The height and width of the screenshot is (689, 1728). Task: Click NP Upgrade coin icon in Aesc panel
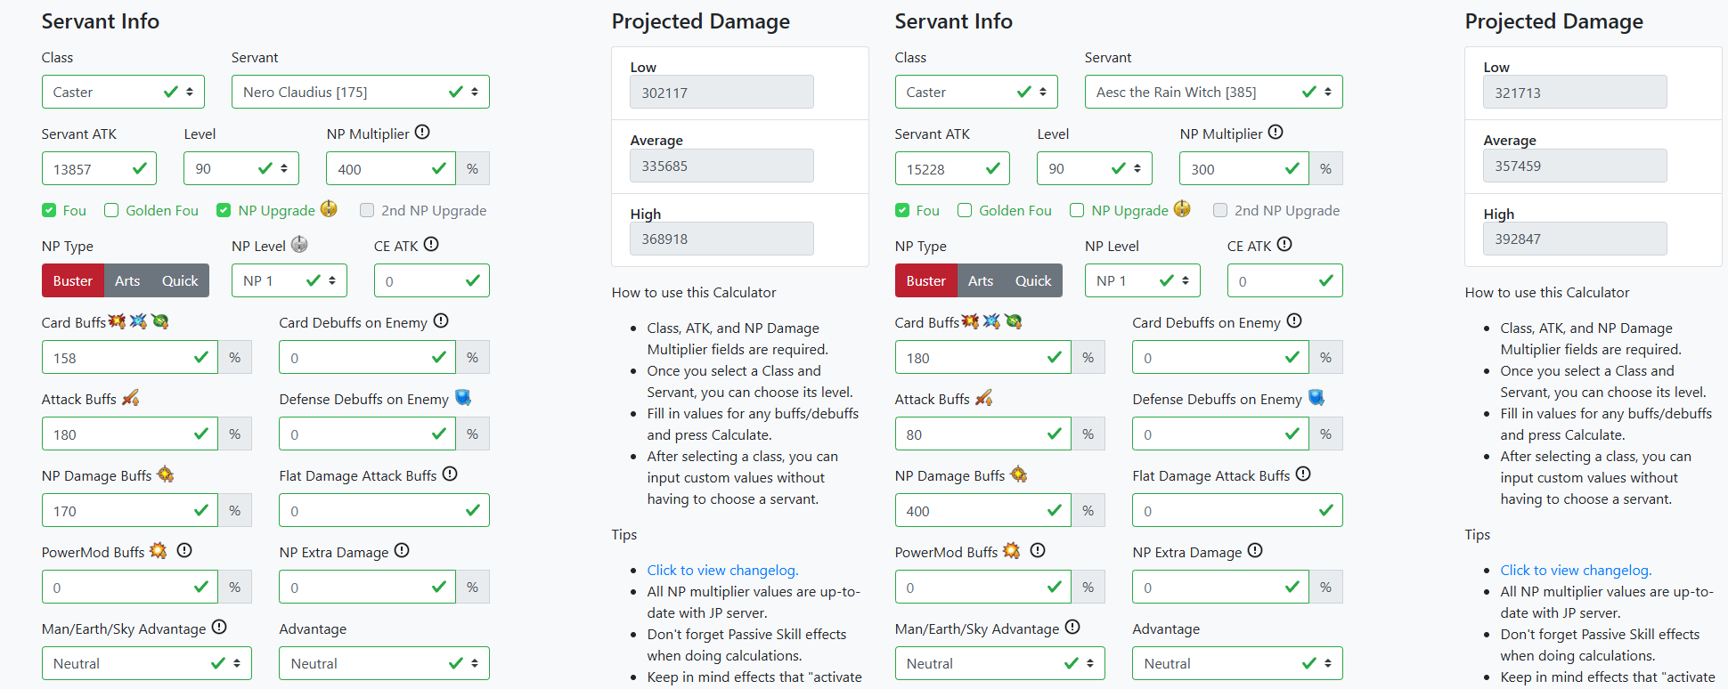1182,209
